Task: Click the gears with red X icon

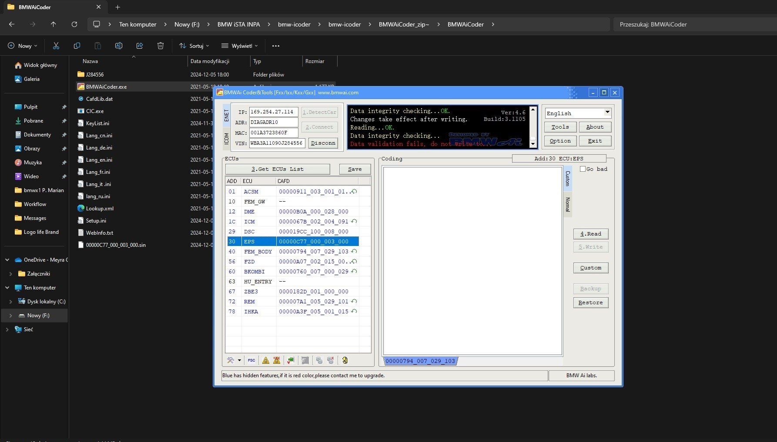Action: click(331, 360)
